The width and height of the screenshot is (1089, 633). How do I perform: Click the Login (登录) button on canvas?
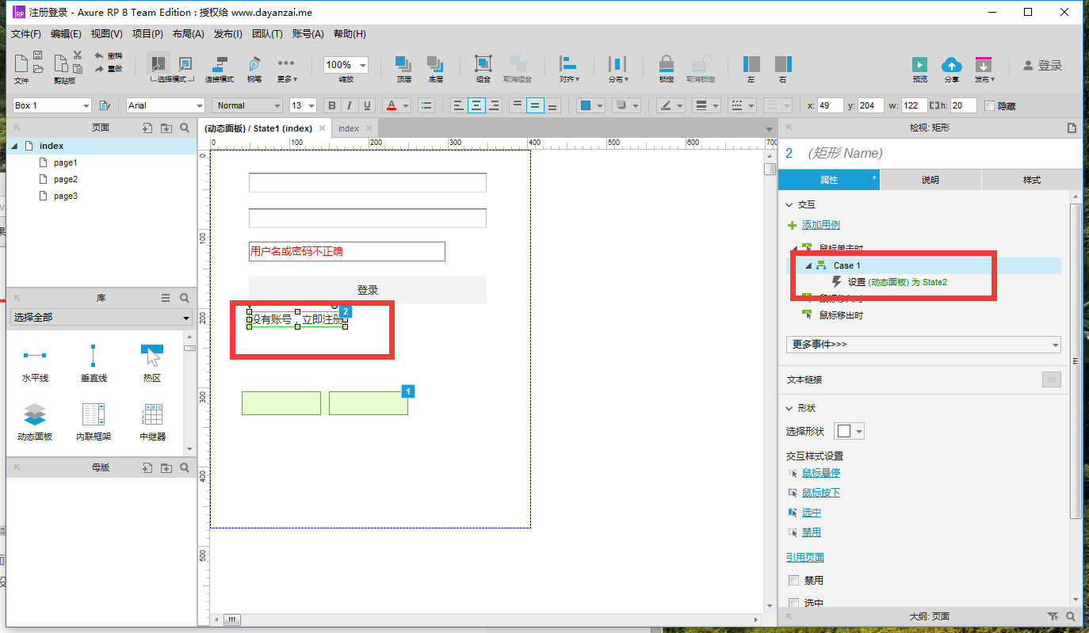368,290
